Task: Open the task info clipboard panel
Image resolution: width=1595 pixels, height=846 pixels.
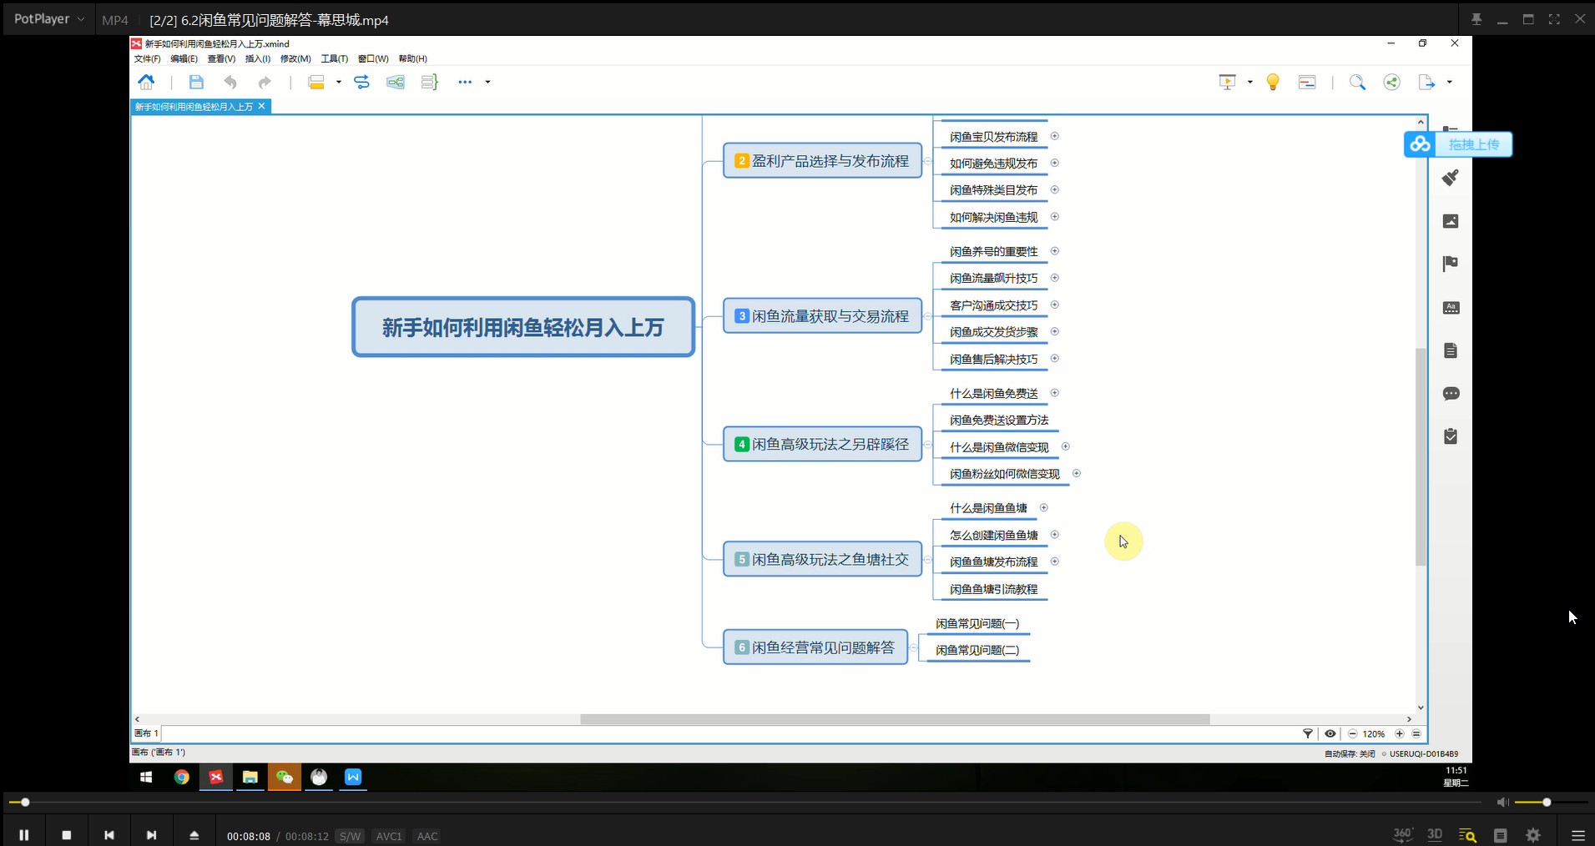Action: pos(1451,436)
